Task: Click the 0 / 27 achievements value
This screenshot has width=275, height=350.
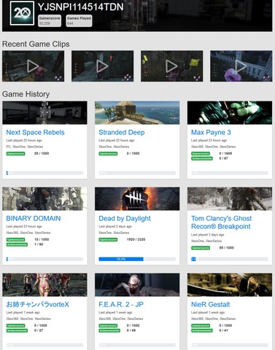Action: click(39, 330)
